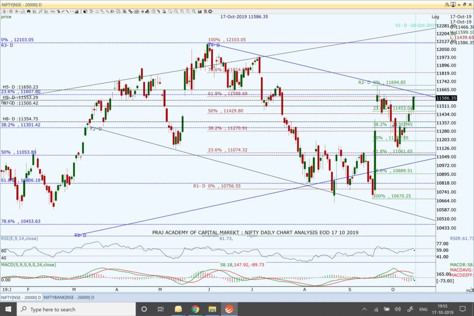Expand dropdown beside the grid icon
The width and height of the screenshot is (474, 316).
tap(139, 12)
